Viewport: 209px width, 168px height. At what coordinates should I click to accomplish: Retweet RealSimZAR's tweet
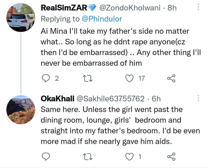pyautogui.click(x=88, y=78)
